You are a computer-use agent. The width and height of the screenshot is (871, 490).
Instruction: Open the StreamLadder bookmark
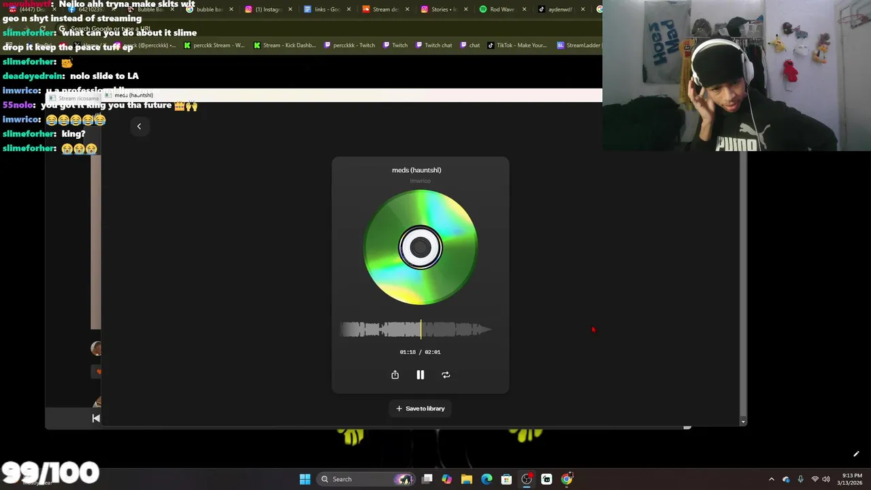tap(578, 46)
